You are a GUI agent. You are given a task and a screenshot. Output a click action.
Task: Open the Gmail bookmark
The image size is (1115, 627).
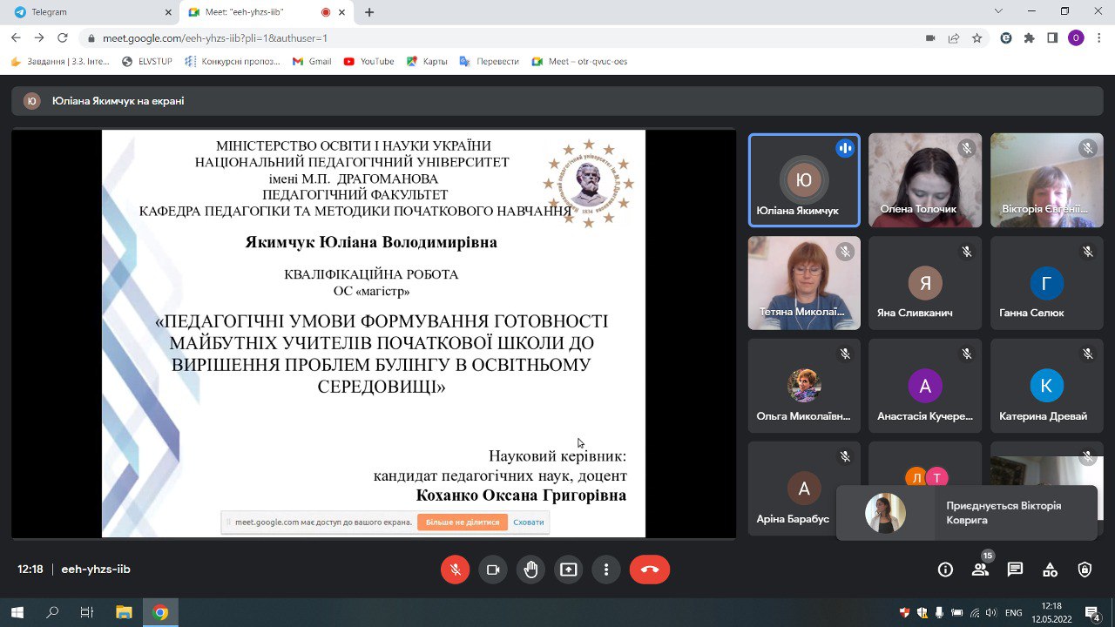point(312,62)
